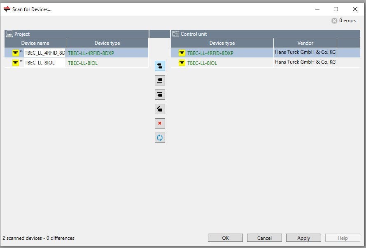Click the fourth middle icon with diagonal arrow
The image size is (366, 248).
(x=160, y=109)
